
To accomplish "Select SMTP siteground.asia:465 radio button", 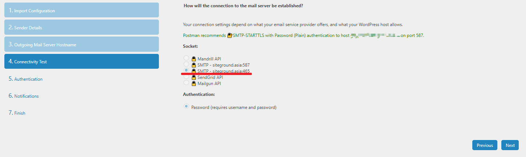I will tap(186, 70).
